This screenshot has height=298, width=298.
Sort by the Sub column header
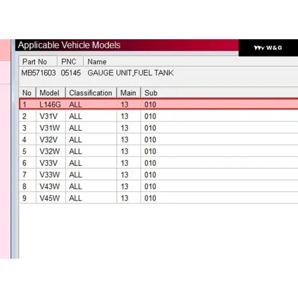(150, 93)
